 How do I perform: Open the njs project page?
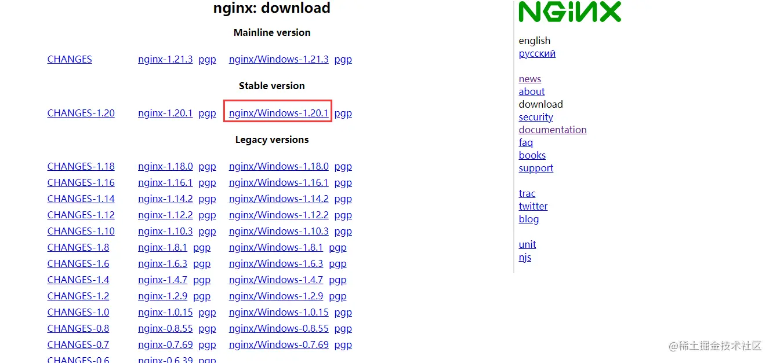tap(524, 257)
